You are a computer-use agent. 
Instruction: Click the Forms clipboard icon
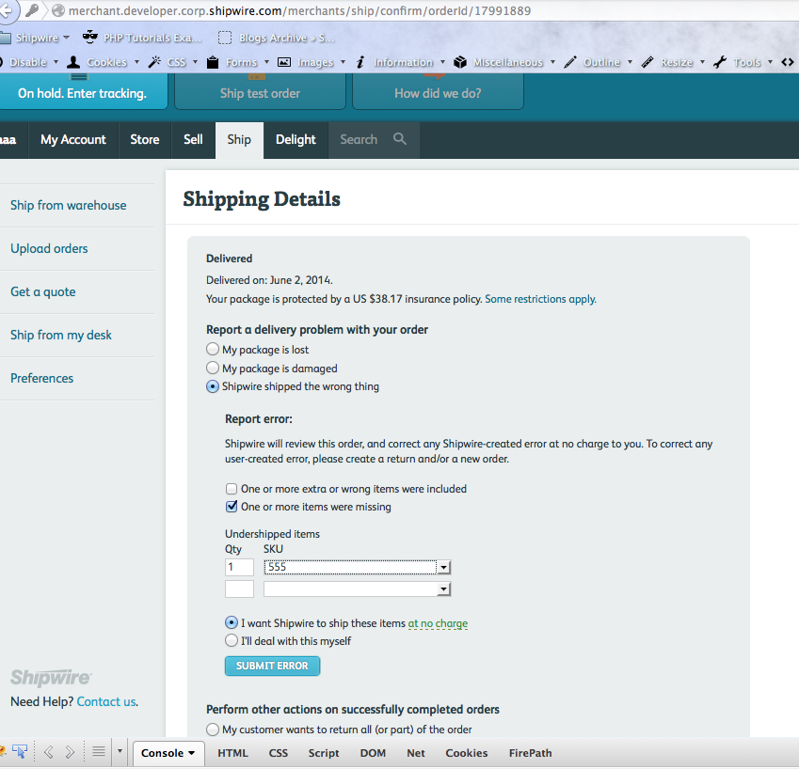tap(213, 62)
